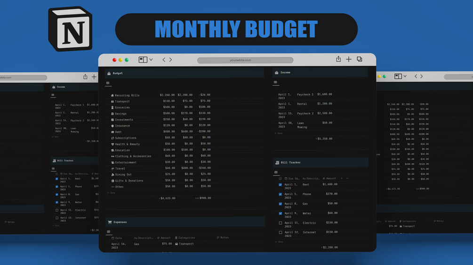Uncheck the Water bill in front window
473x265 pixels.
[x=280, y=213]
